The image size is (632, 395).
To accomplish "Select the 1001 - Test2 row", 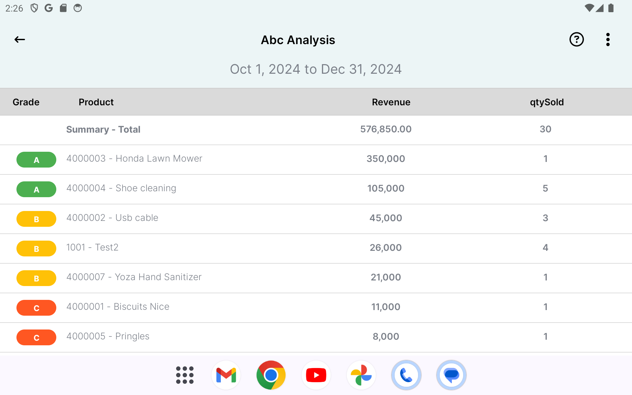I will [x=92, y=247].
